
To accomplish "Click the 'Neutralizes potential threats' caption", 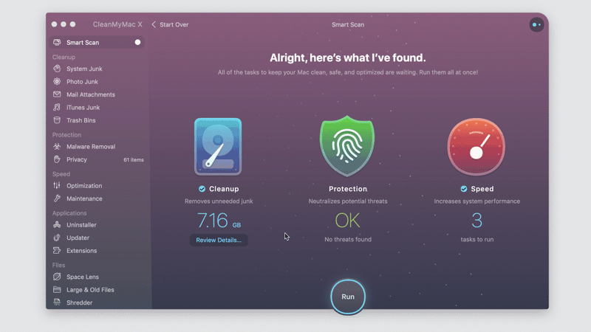I will [x=348, y=201].
